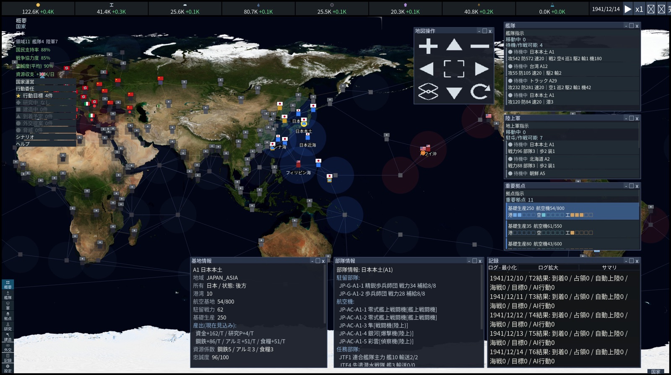Open 研究 research sidebar icon
Screen dimensions: 671x375
point(8,326)
